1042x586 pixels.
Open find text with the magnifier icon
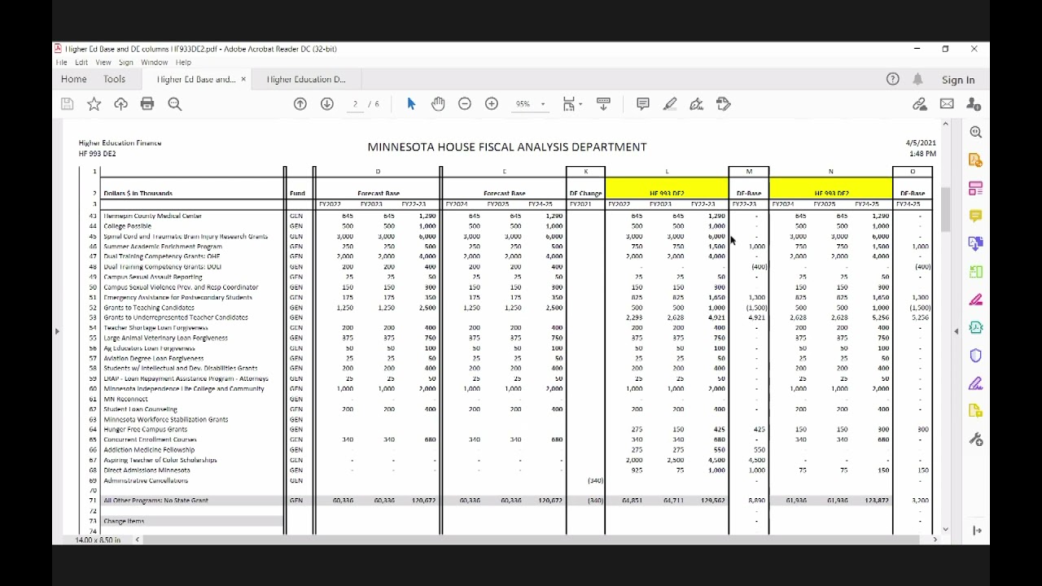point(174,104)
